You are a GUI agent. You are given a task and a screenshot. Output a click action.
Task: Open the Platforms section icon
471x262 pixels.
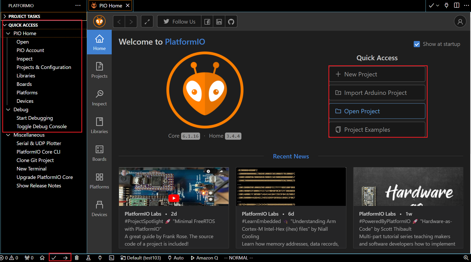(99, 181)
